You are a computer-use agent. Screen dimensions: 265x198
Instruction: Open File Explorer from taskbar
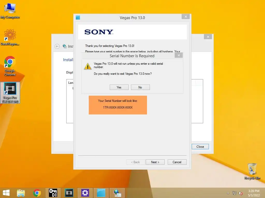[x=21, y=193]
